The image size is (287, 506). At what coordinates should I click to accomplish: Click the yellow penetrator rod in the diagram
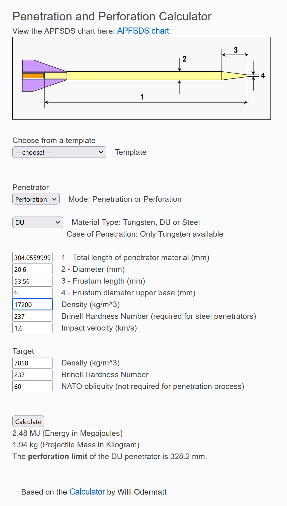pos(144,76)
